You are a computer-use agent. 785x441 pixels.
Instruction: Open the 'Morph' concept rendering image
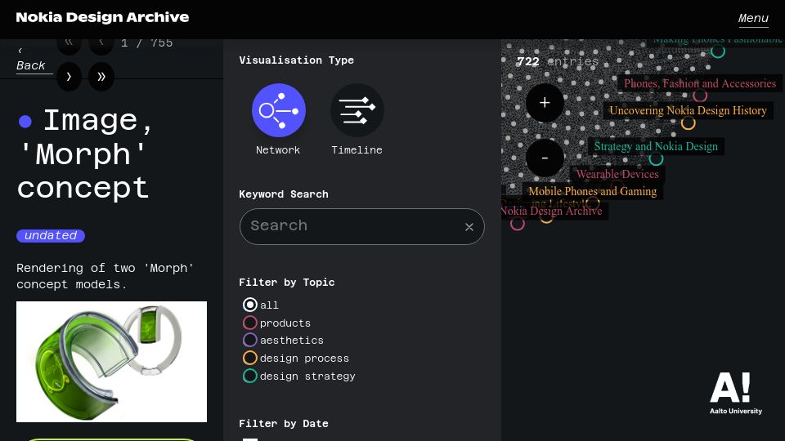pos(112,362)
